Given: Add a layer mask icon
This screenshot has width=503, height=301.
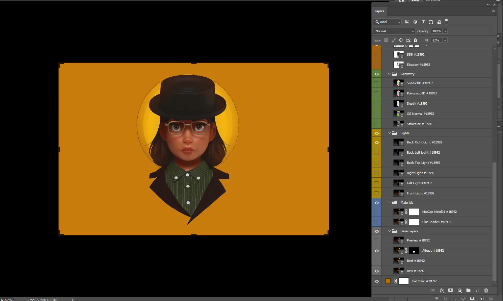Looking at the screenshot, I should coord(450,290).
